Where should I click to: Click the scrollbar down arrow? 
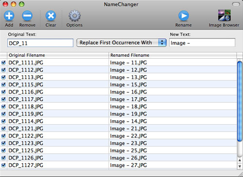click(x=240, y=166)
